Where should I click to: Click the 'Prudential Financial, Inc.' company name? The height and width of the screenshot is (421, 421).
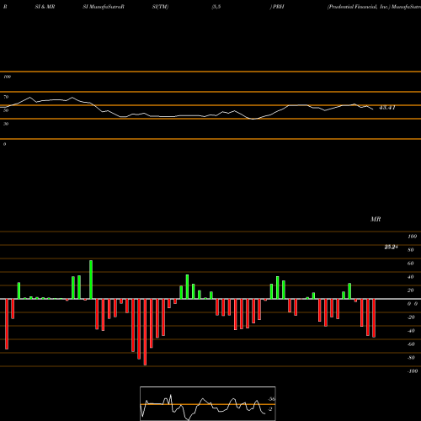coord(359,7)
